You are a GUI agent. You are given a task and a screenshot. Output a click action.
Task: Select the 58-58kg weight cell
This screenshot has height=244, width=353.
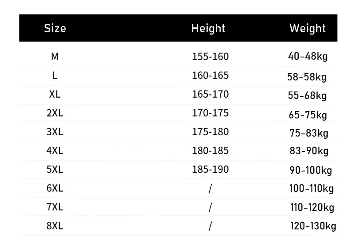coord(307,77)
